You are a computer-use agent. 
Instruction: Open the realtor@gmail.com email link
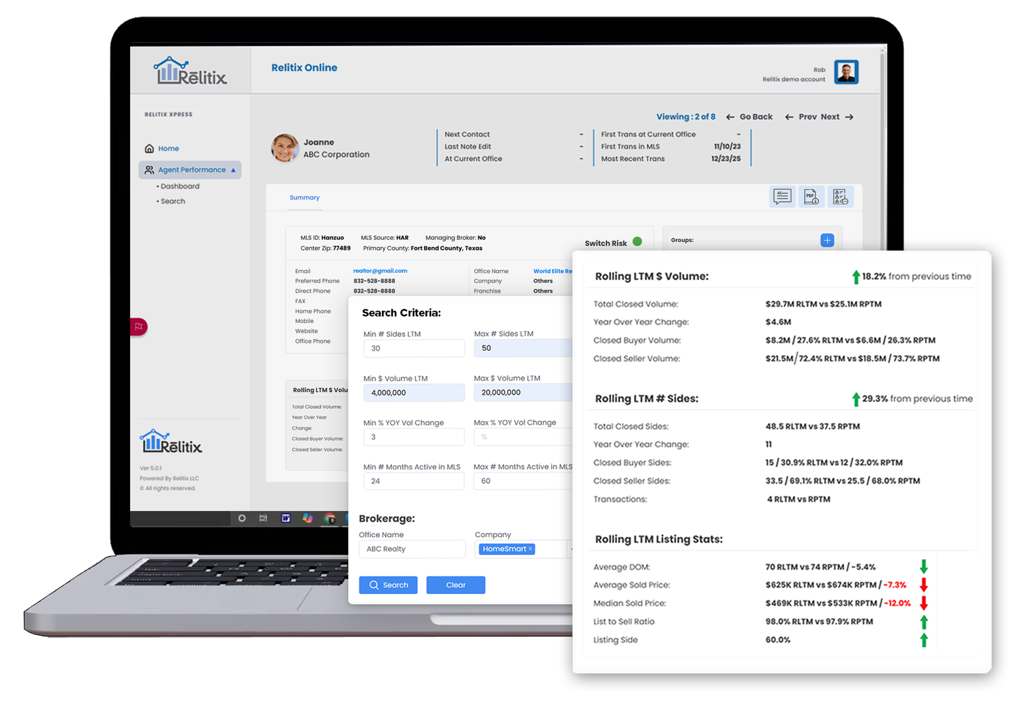click(380, 271)
